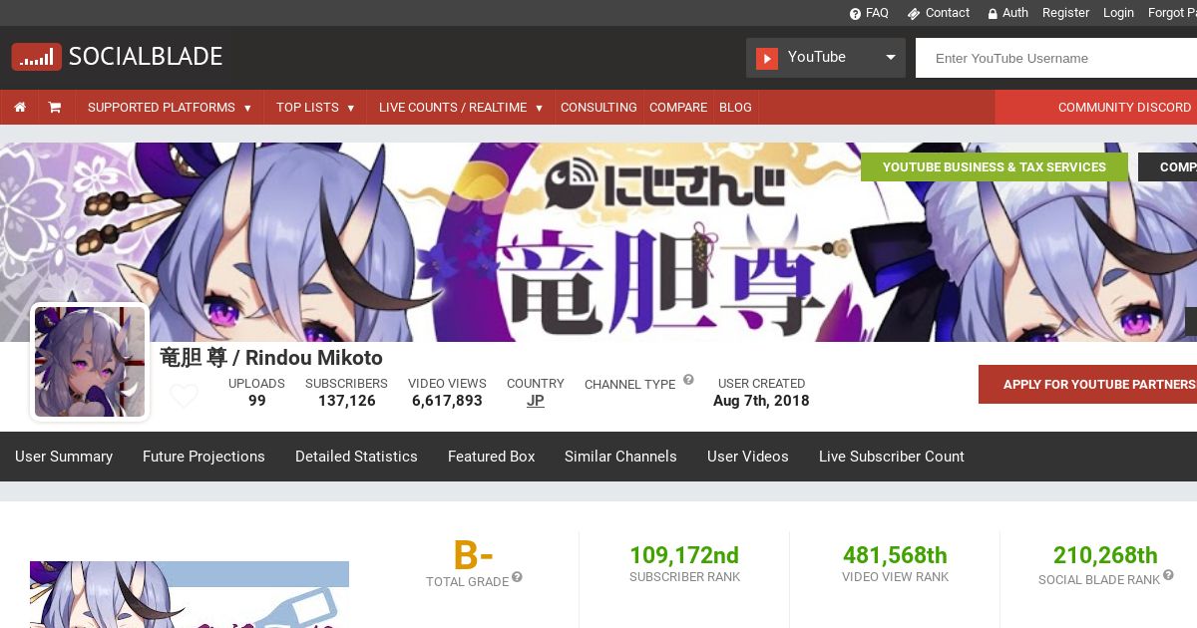
Task: Open Compare menu item
Action: click(678, 107)
